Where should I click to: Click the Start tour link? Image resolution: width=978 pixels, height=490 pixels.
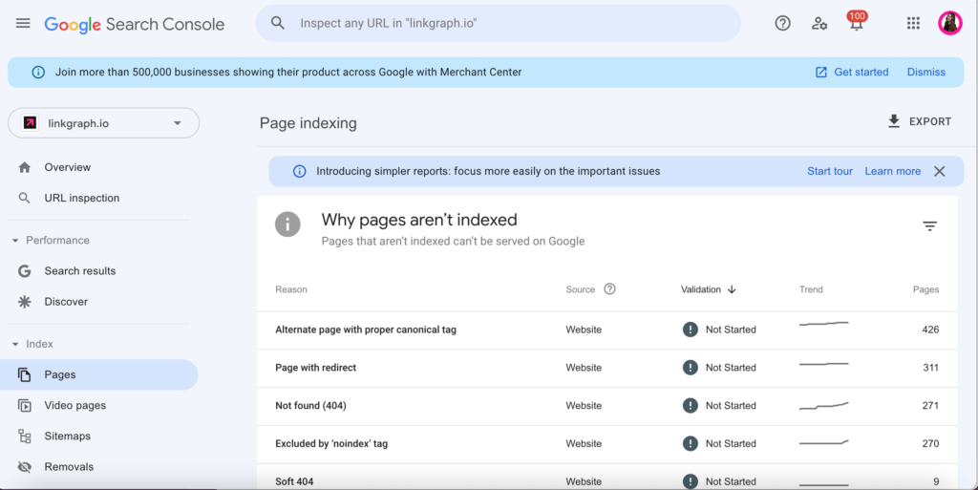(x=829, y=172)
